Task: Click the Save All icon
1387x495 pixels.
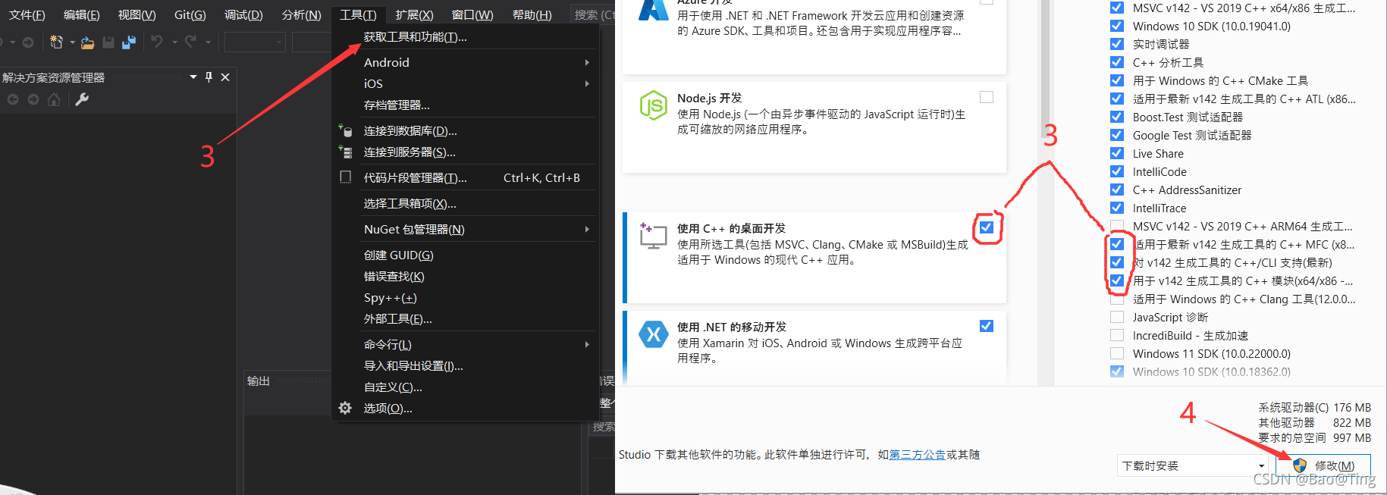Action: tap(129, 42)
